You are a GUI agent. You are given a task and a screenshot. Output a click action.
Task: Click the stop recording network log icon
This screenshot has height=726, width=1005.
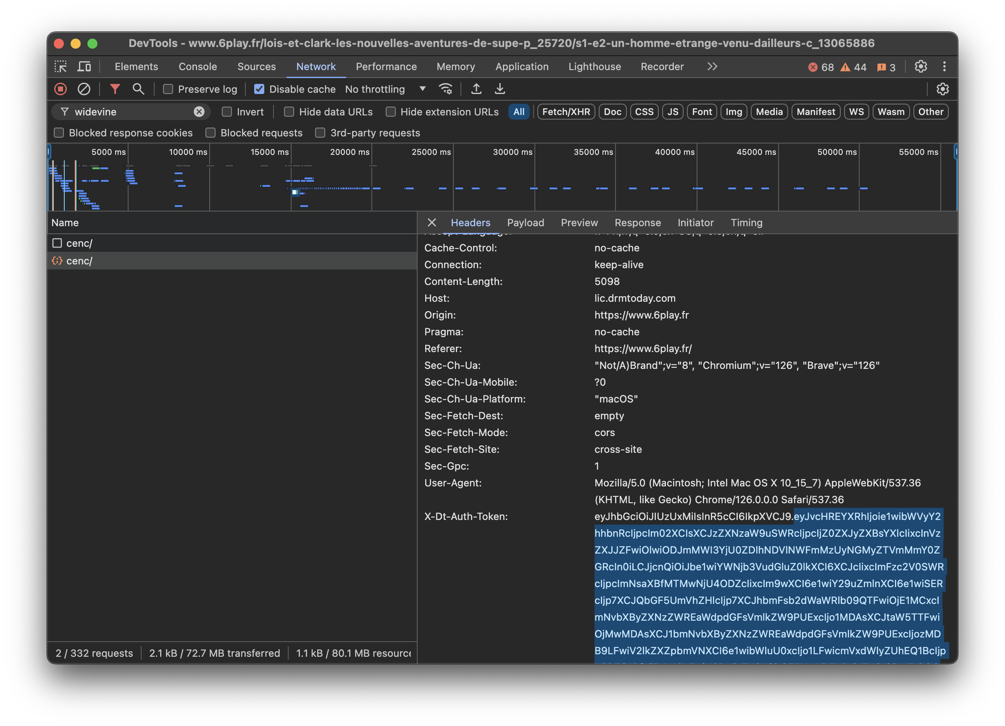click(x=61, y=89)
